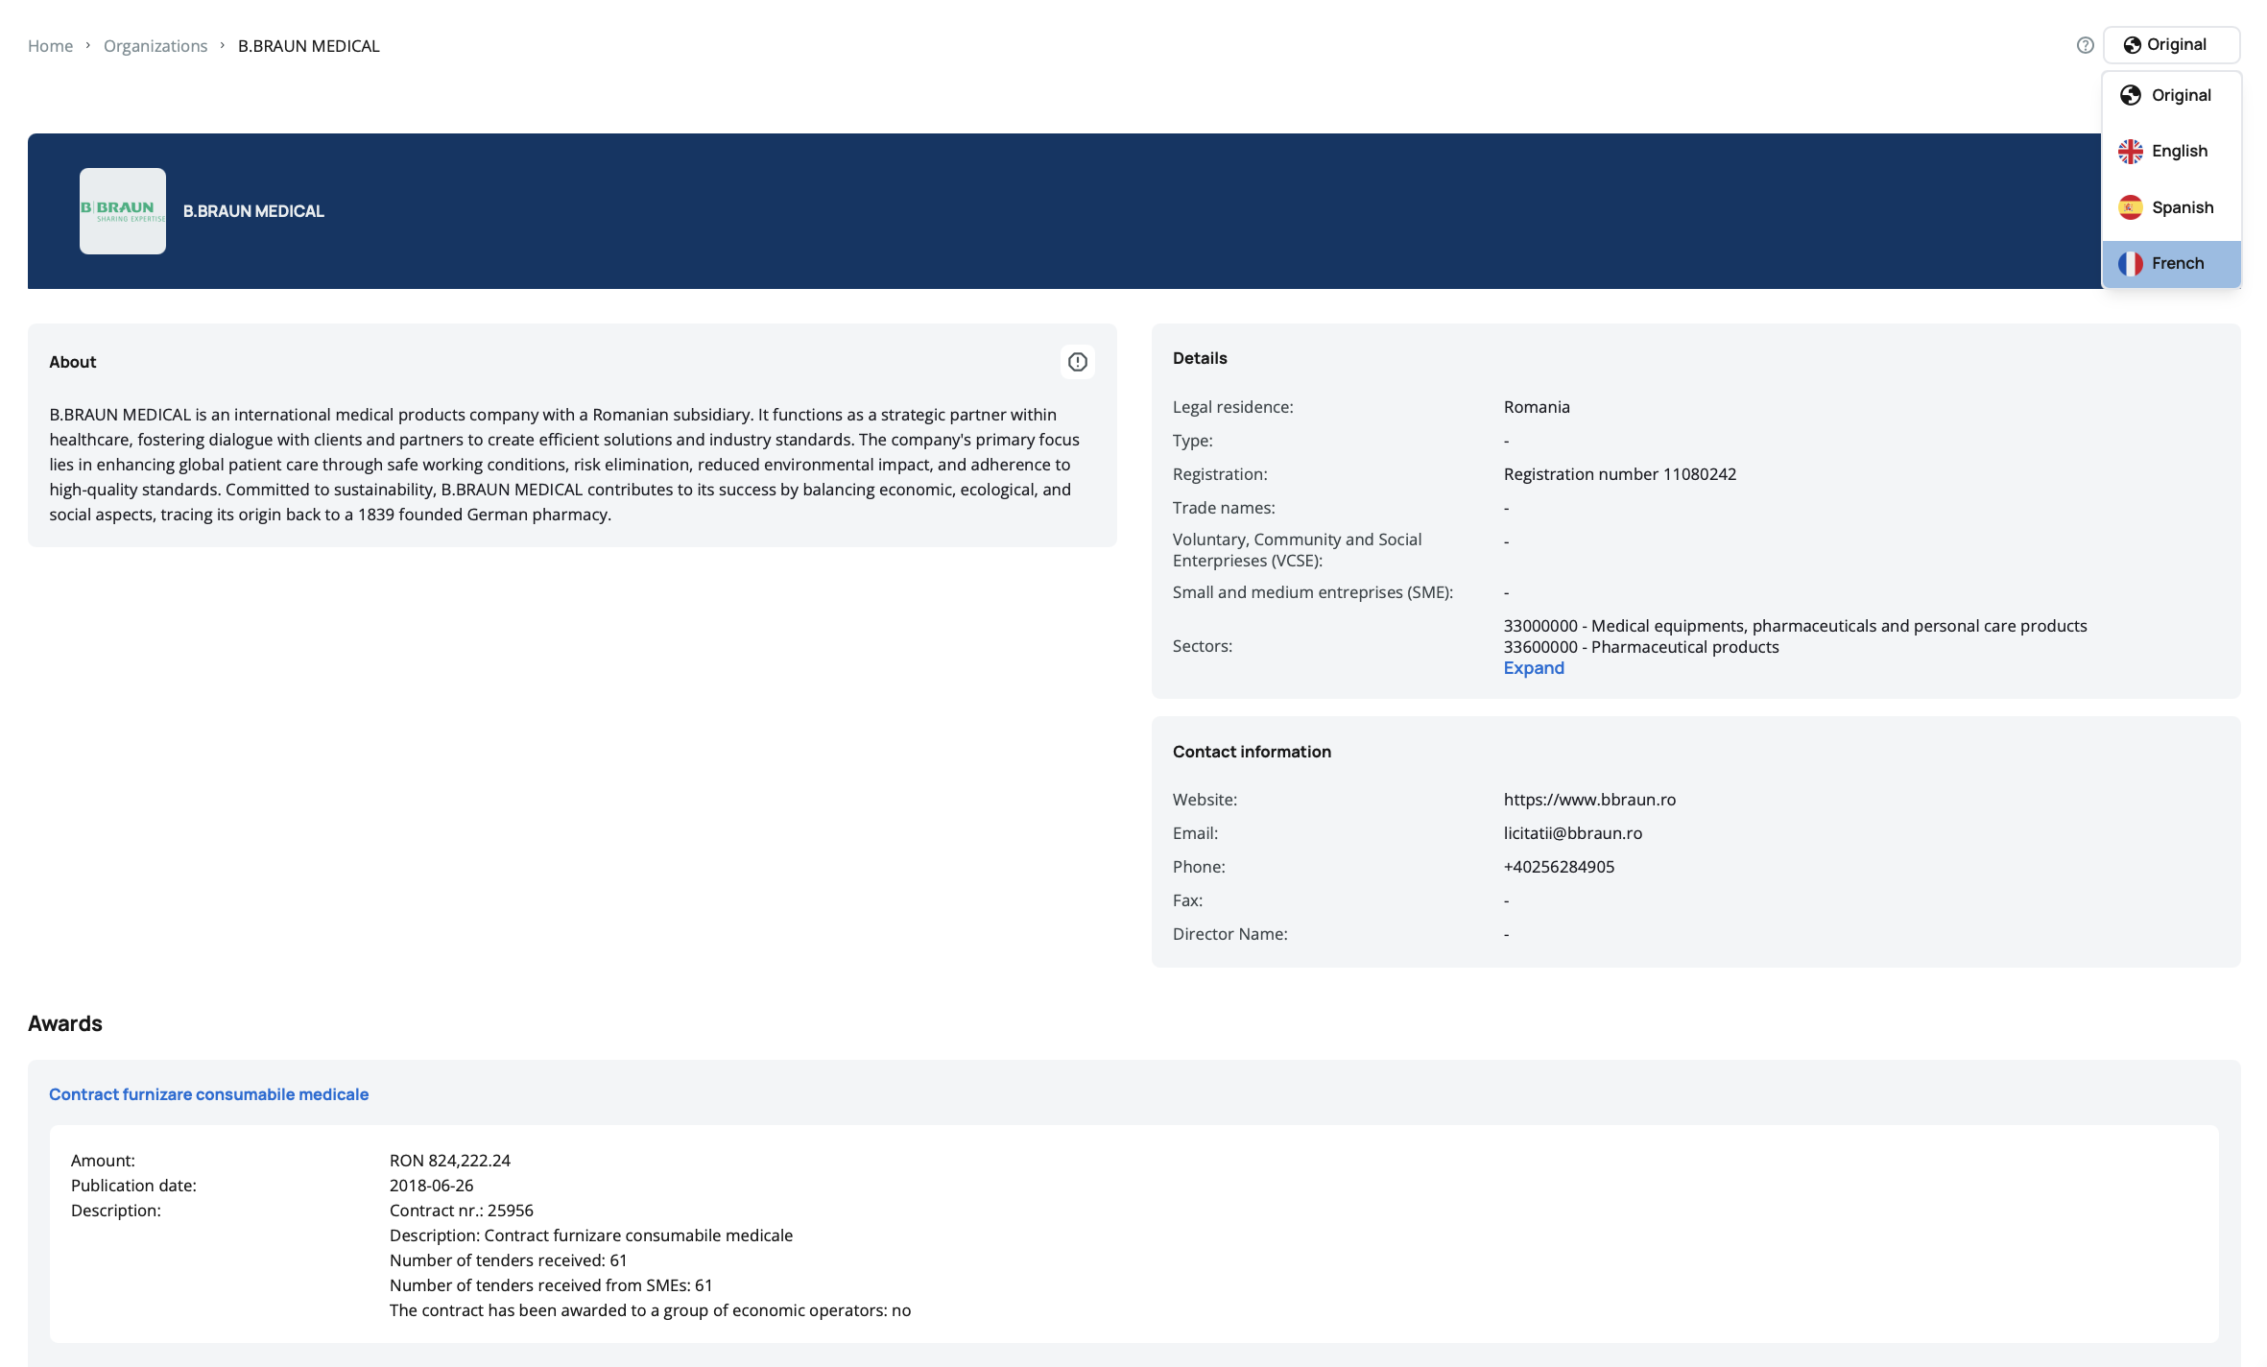Click the B.BRAUN MEDICAL breadcrumb item

308,46
